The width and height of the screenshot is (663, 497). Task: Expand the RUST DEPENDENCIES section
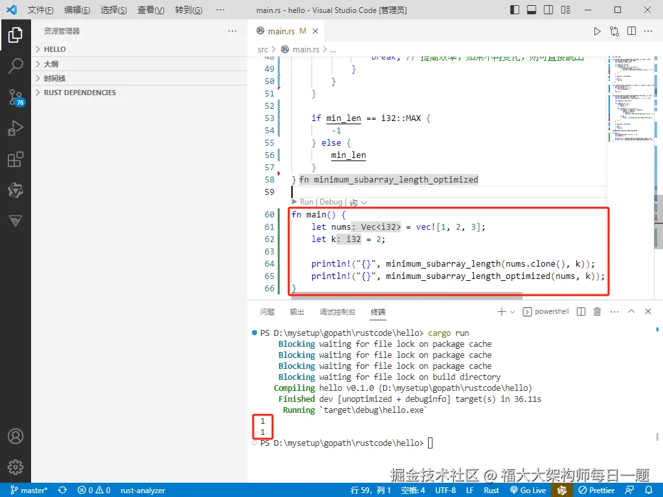pyautogui.click(x=139, y=93)
